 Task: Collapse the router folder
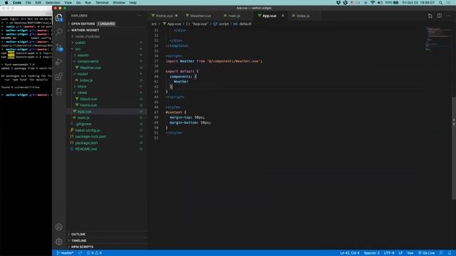pyautogui.click(x=83, y=74)
